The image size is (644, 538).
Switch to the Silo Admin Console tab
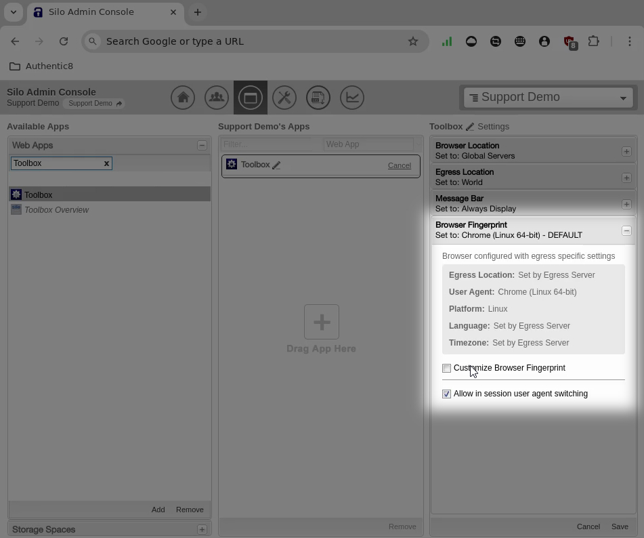pyautogui.click(x=106, y=12)
